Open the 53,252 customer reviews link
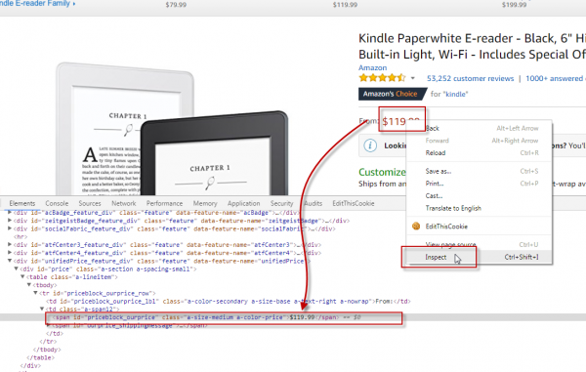Viewport: 586px width, 372px height. click(x=470, y=78)
